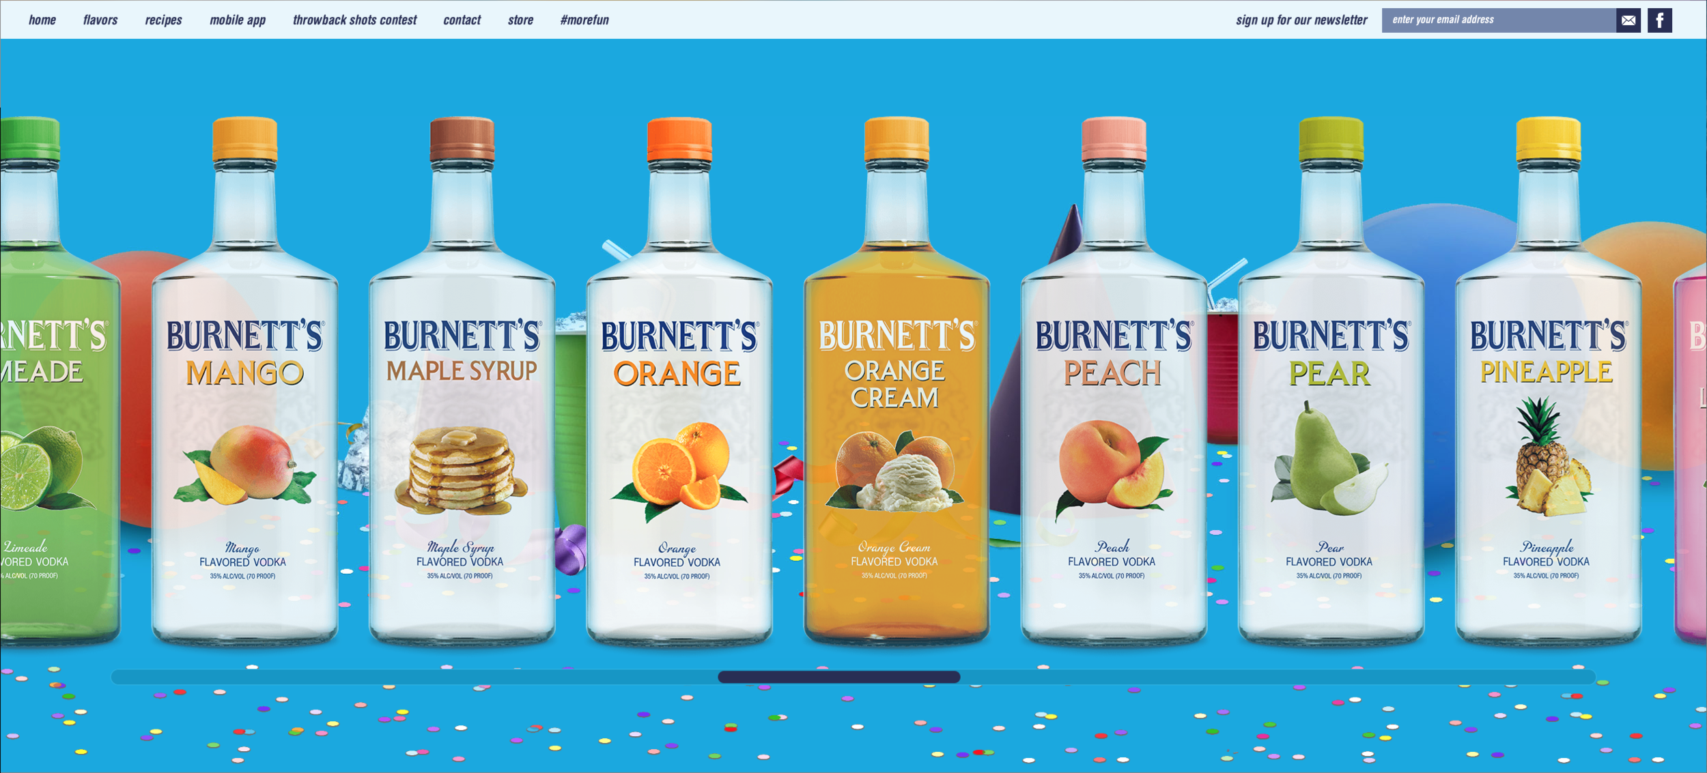Navigate to the contact page
Viewport: 1707px width, 773px height.
[x=462, y=20]
